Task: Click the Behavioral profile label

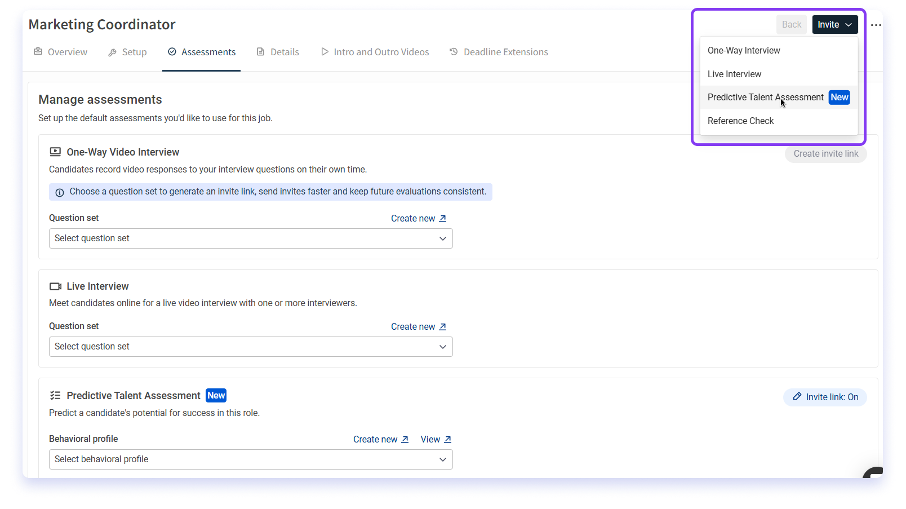Action: click(83, 439)
